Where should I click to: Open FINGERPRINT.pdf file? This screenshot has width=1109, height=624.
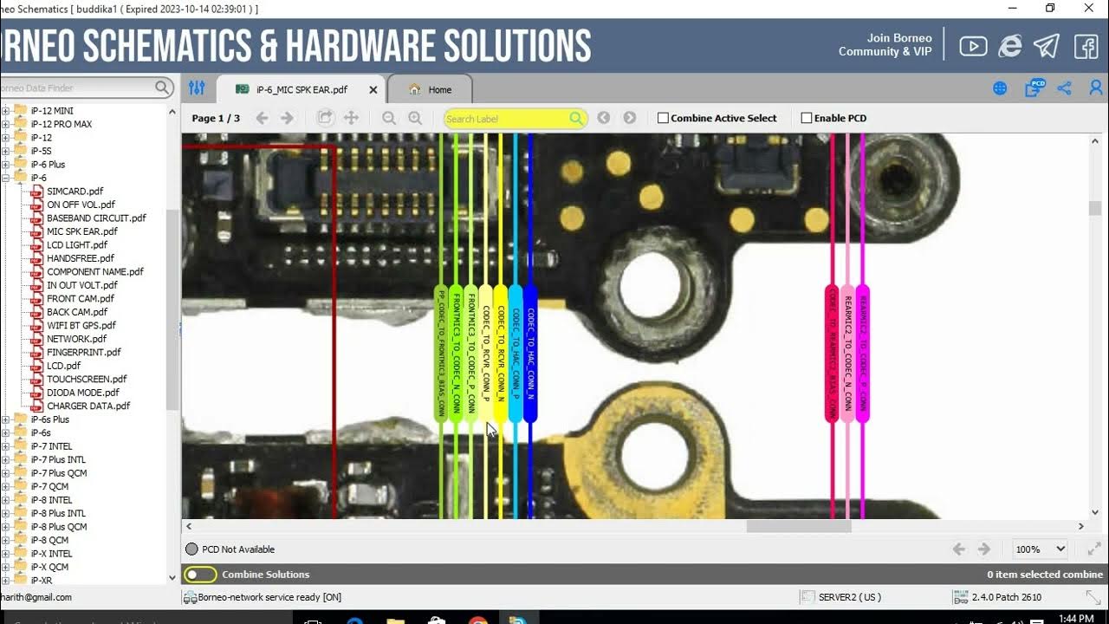(83, 353)
